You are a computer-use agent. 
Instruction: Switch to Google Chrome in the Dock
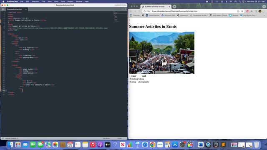153,145
